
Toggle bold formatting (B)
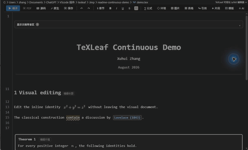click(x=110, y=8)
